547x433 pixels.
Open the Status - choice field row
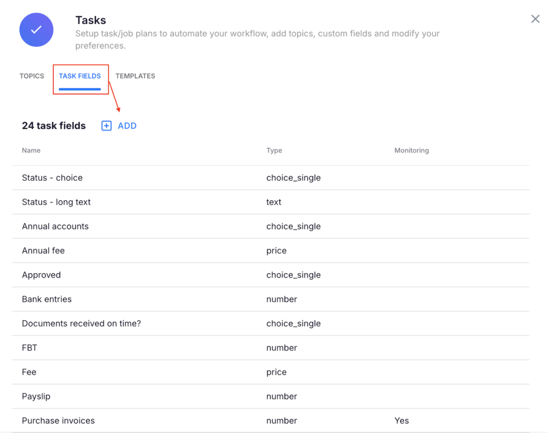[52, 177]
